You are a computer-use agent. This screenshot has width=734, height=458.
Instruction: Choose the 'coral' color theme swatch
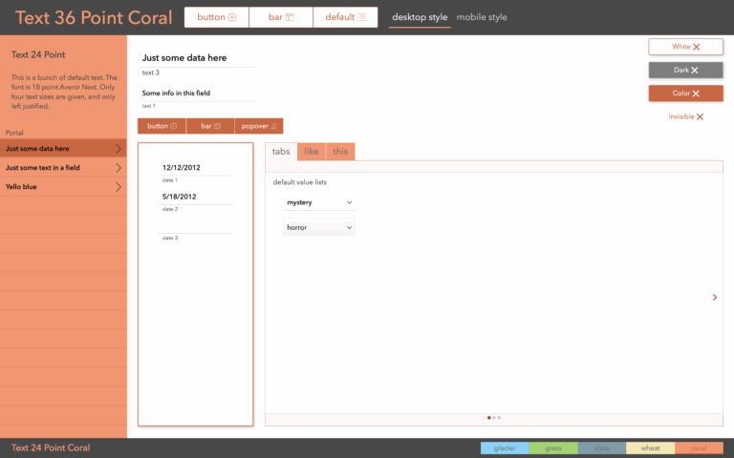click(699, 448)
